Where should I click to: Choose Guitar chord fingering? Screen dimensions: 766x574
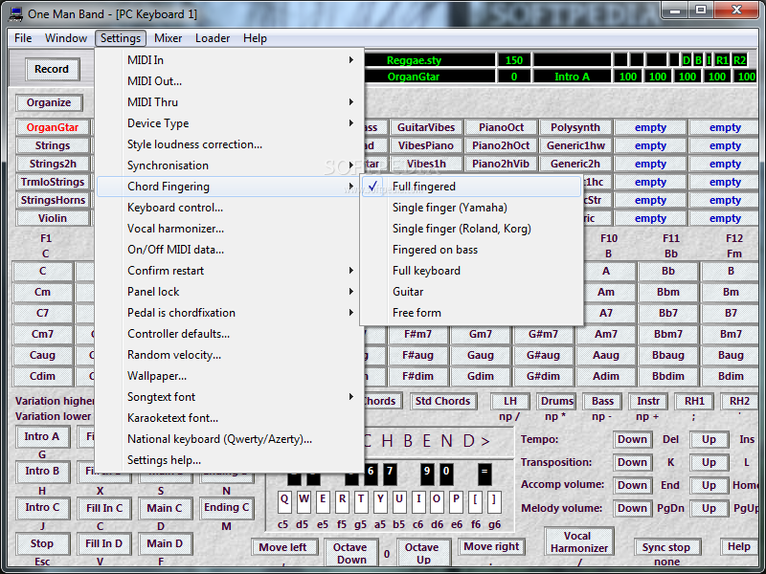click(x=471, y=292)
